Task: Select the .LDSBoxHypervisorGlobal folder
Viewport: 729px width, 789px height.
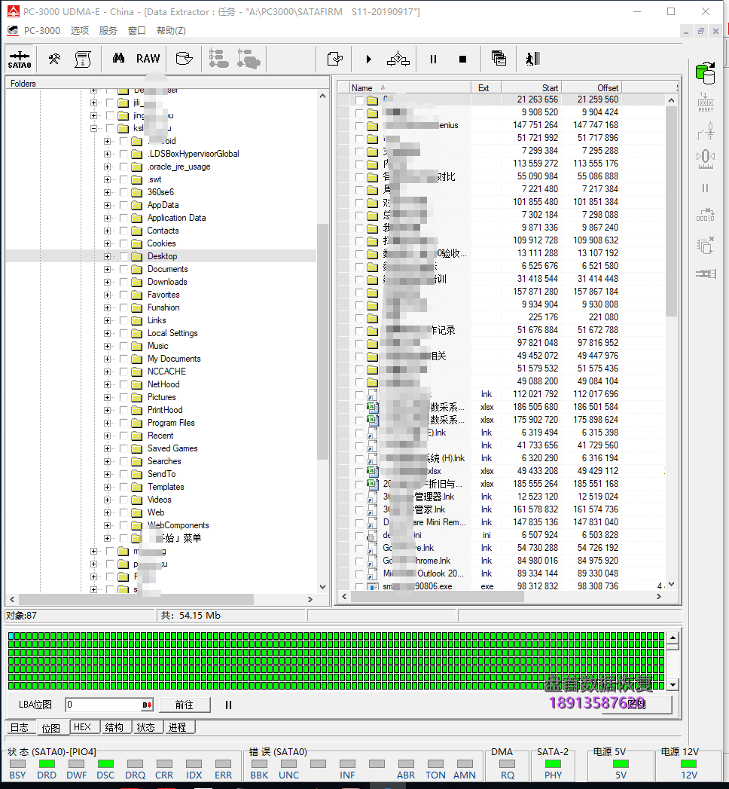Action: coord(193,154)
